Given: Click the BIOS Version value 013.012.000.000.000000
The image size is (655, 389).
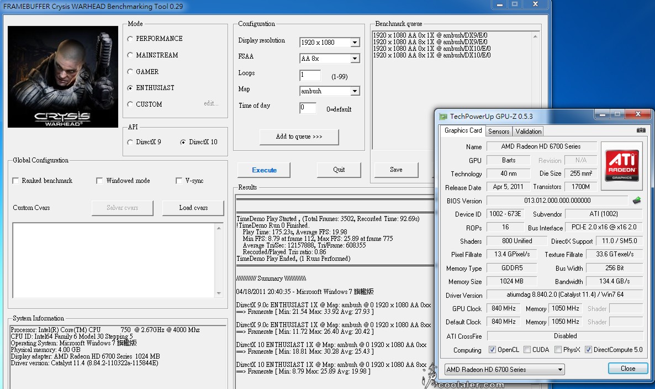Looking at the screenshot, I should coord(557,201).
